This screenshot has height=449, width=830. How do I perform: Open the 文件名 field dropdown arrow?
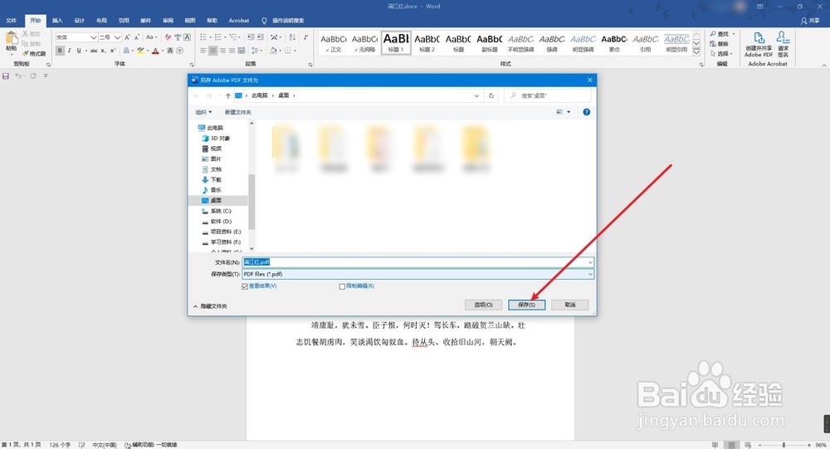pos(589,262)
